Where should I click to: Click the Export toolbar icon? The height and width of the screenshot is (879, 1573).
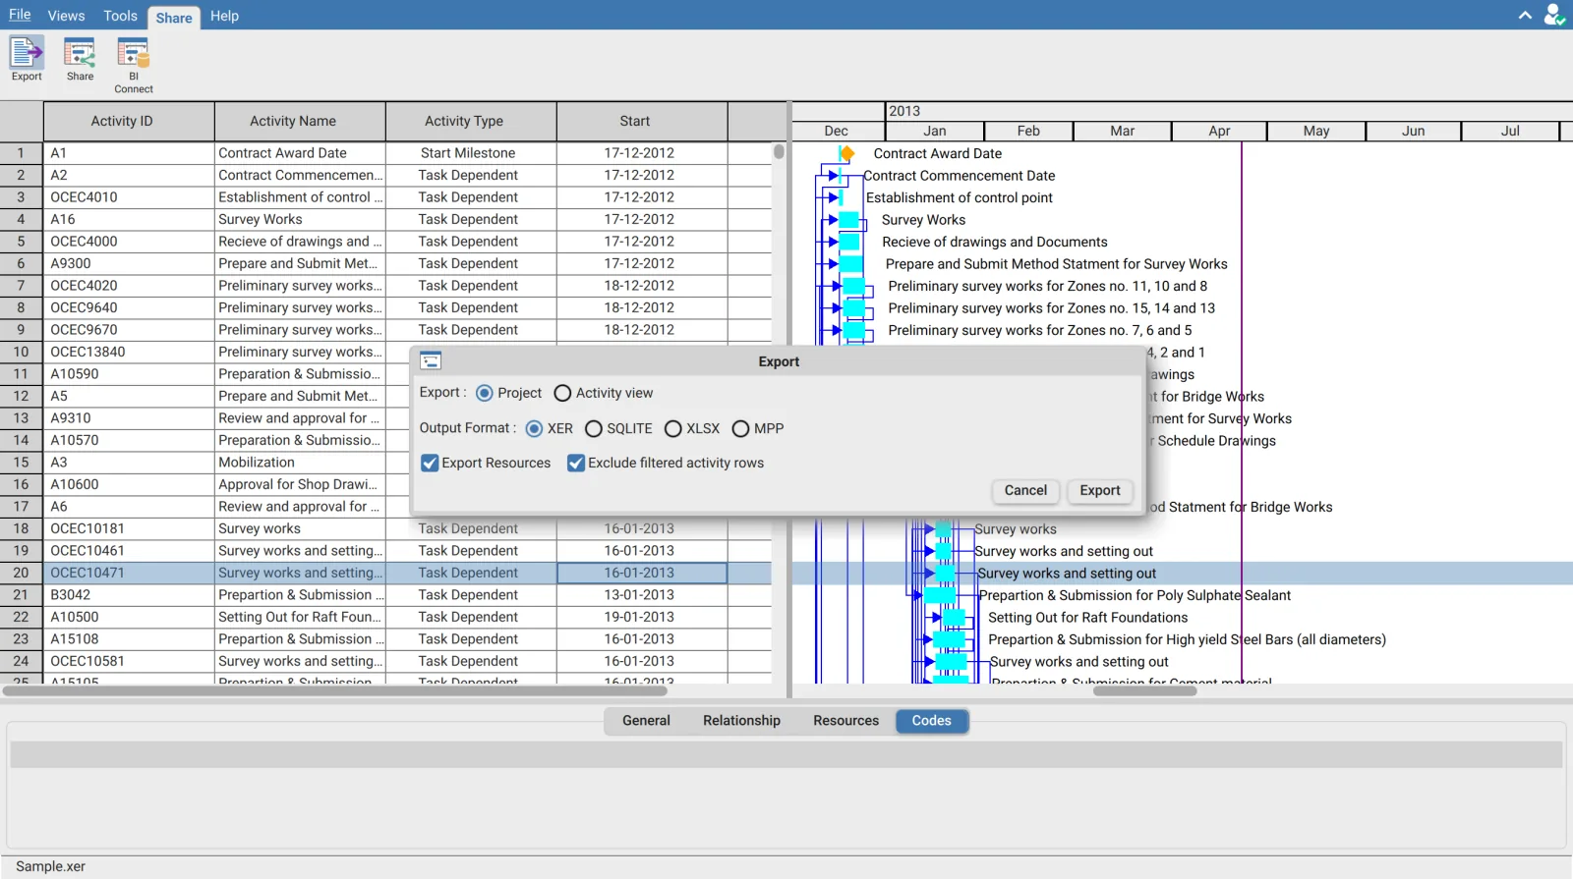[x=27, y=59]
